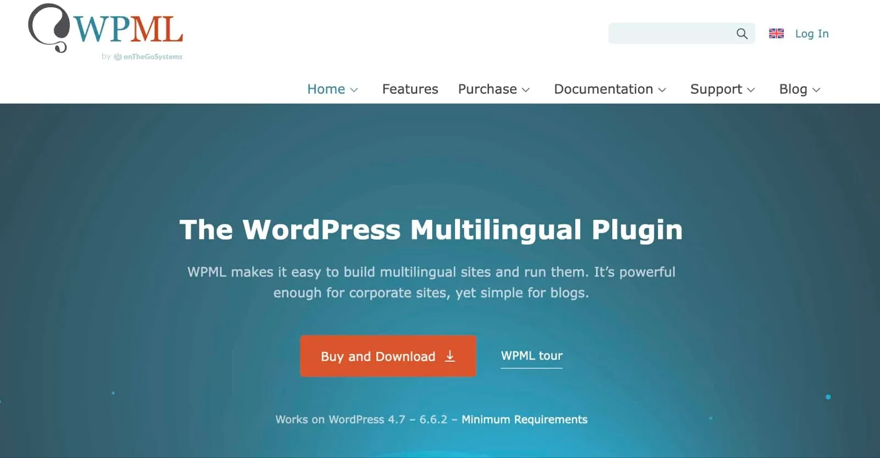Click the text "Works on WordPress 4.7 – 6.6.2"
This screenshot has height=458, width=880.
click(x=361, y=420)
